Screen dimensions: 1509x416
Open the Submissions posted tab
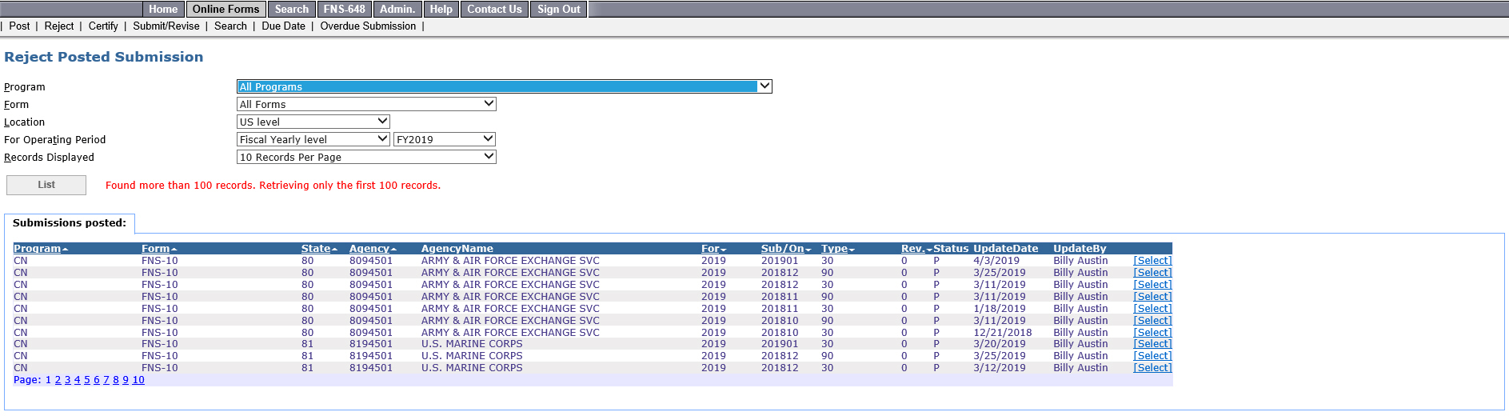click(70, 223)
